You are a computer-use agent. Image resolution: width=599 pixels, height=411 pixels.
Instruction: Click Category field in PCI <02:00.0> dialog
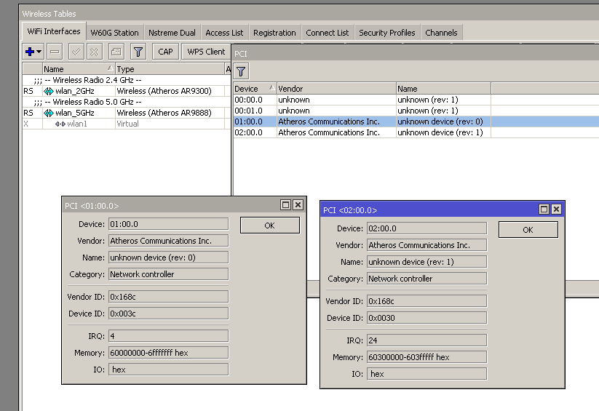click(427, 279)
